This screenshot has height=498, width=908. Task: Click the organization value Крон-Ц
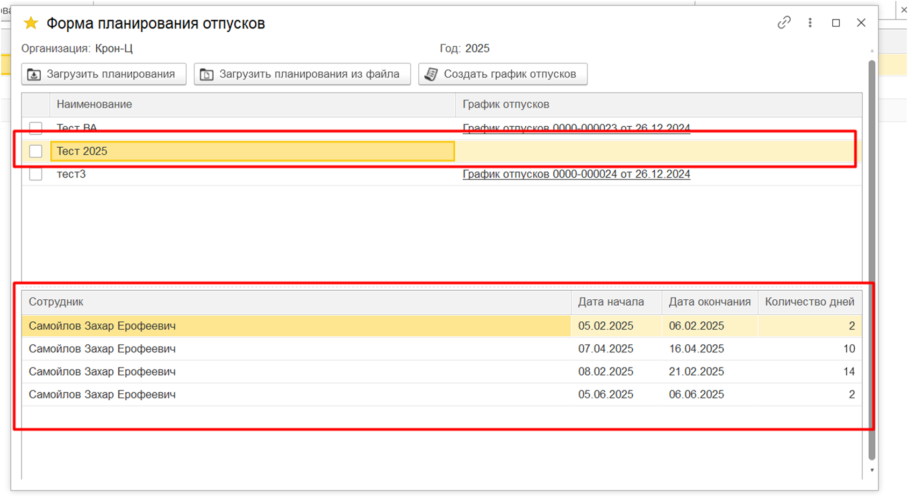pos(114,48)
